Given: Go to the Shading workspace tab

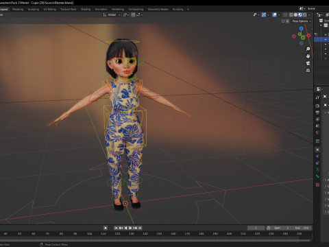Looking at the screenshot, I should coord(86,9).
